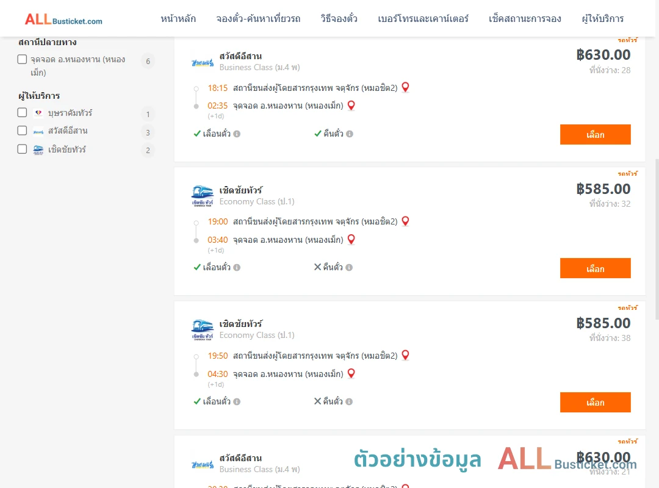Viewport: 659px width, 488px height.
Task: Click the 19:00 departure time
Action: [218, 221]
